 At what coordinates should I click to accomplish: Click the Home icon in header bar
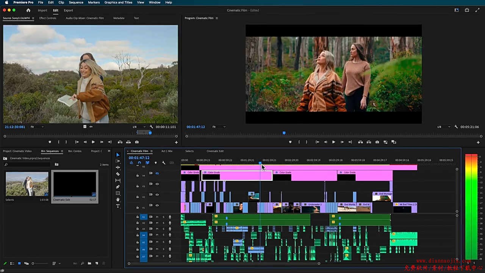[x=28, y=10]
